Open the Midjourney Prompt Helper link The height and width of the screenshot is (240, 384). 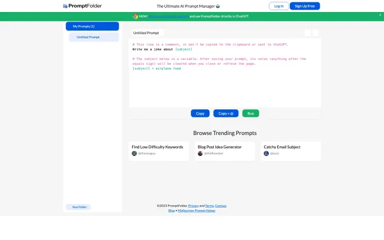197,211
